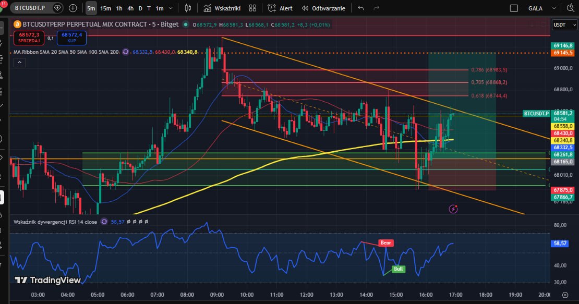Redo the last chart action
Screen dimensions: 579x304
pyautogui.click(x=376, y=8)
